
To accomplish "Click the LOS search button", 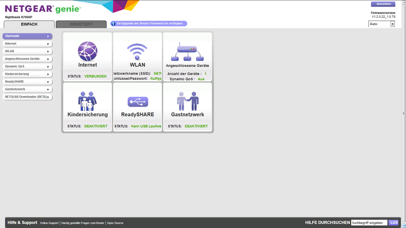I will tap(394, 223).
